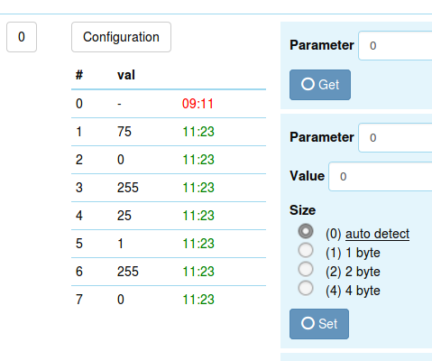Viewport: 432px width, 361px height.
Task: Select parameter row 1 with value 75
Action: (169, 132)
